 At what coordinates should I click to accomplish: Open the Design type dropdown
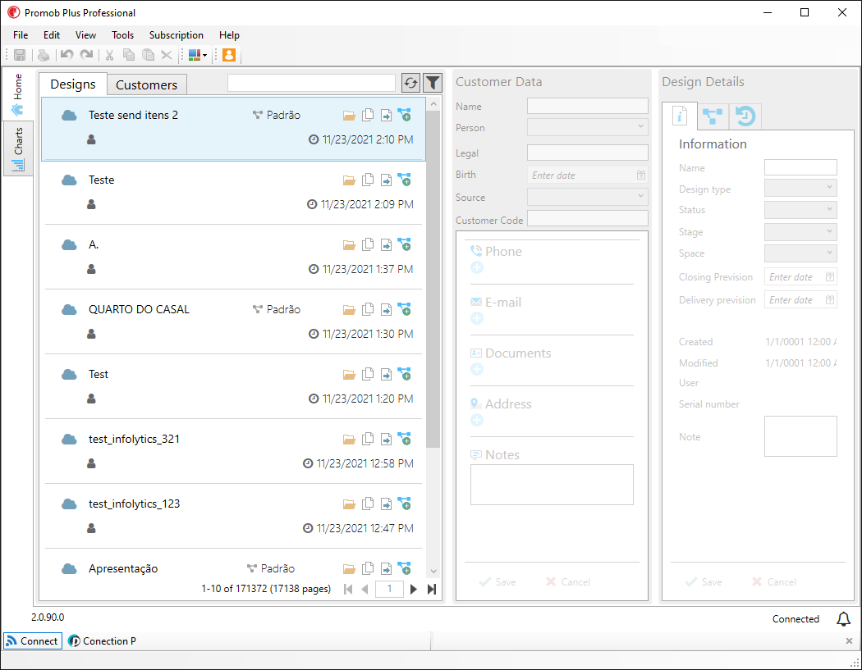point(800,188)
